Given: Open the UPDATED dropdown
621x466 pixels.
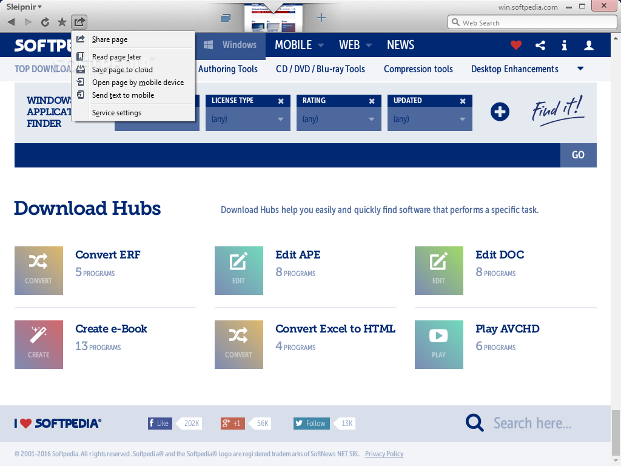Looking at the screenshot, I should [x=430, y=119].
